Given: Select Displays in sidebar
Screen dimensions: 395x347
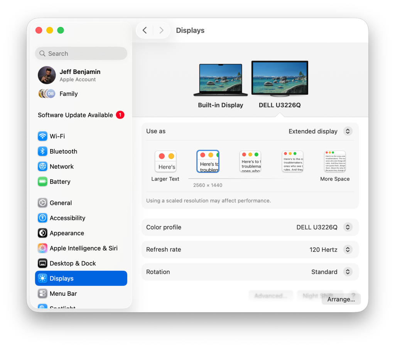Looking at the screenshot, I should pyautogui.click(x=81, y=278).
